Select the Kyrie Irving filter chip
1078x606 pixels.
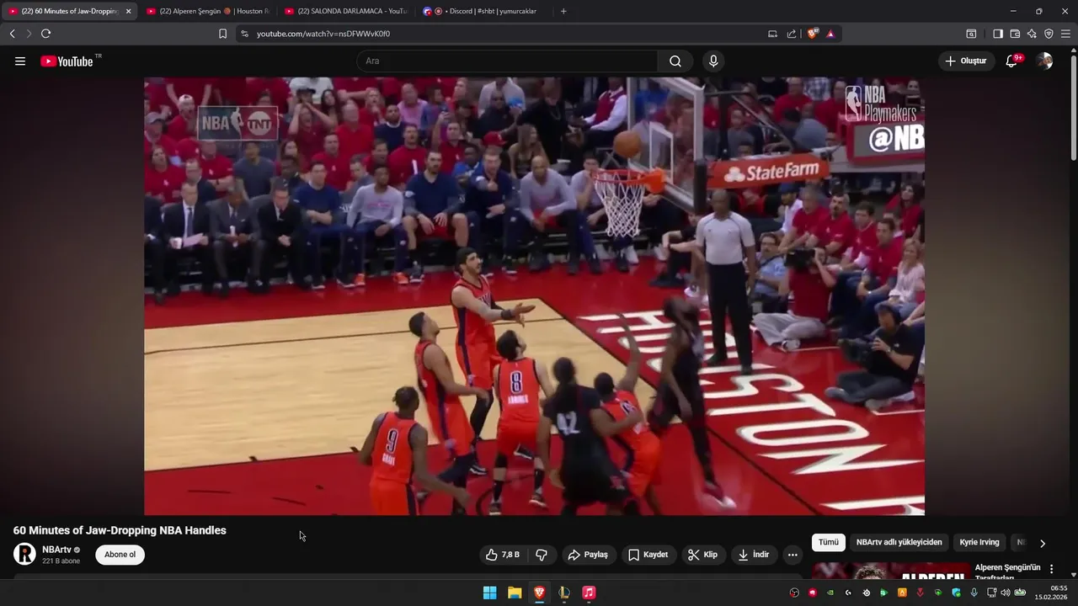pyautogui.click(x=979, y=543)
